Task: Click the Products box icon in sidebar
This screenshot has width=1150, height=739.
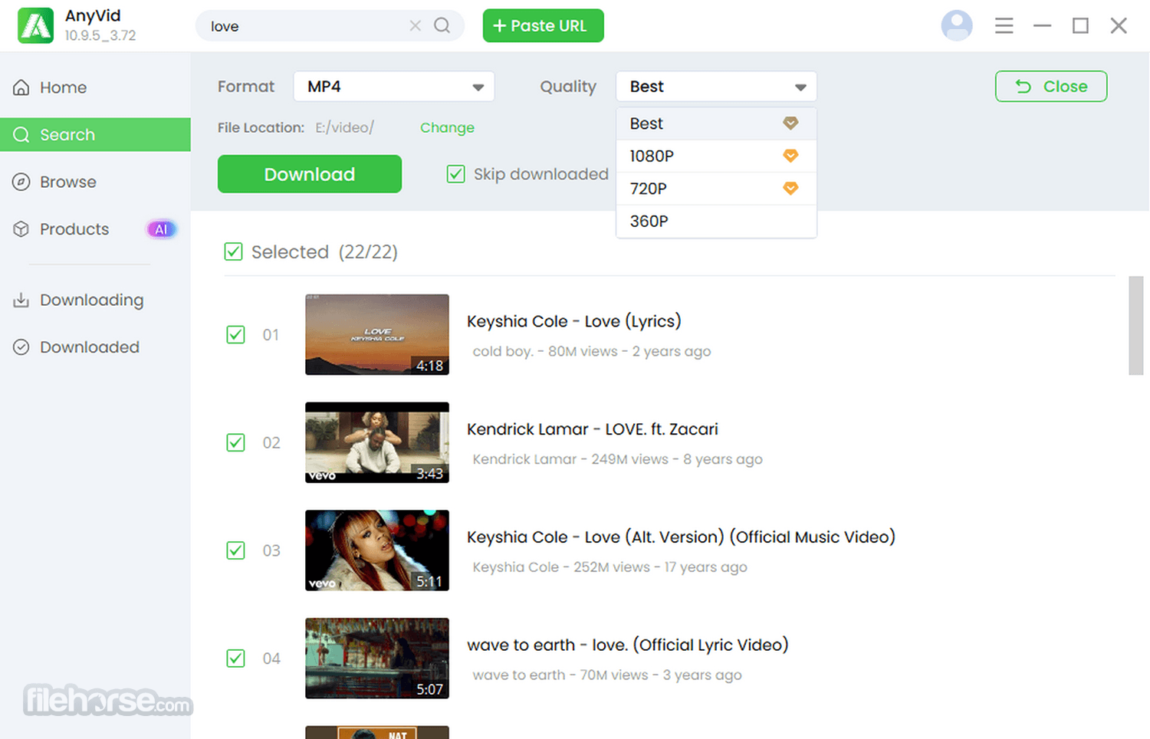Action: (x=21, y=229)
